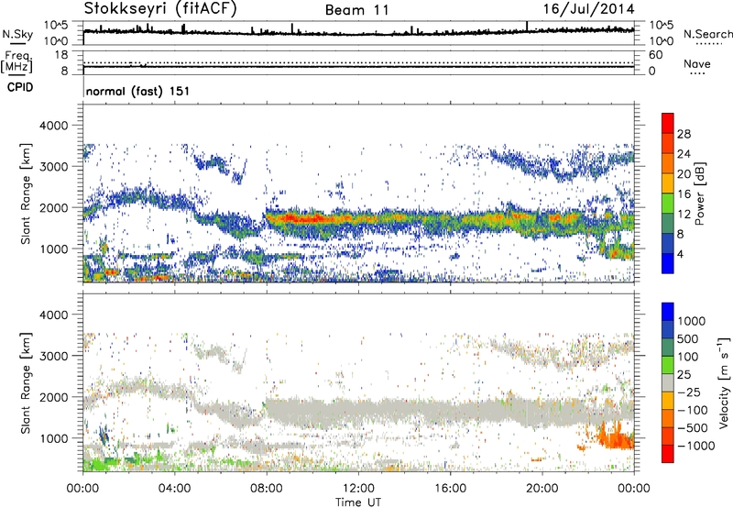Pick the velocity swatch between -1000 and -500
Screen dimensions: 733x508
click(668, 436)
